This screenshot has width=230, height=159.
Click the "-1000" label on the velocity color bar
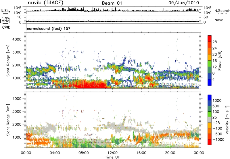(218, 139)
